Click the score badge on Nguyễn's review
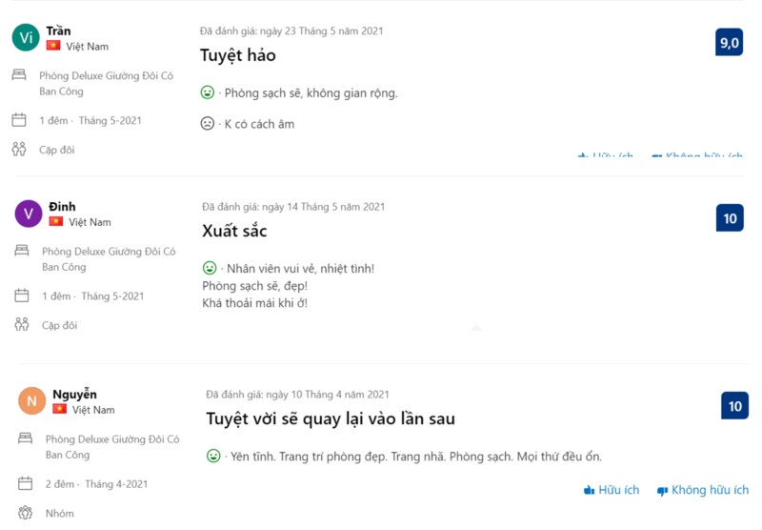Screen dimensions: 762x530 point(734,406)
